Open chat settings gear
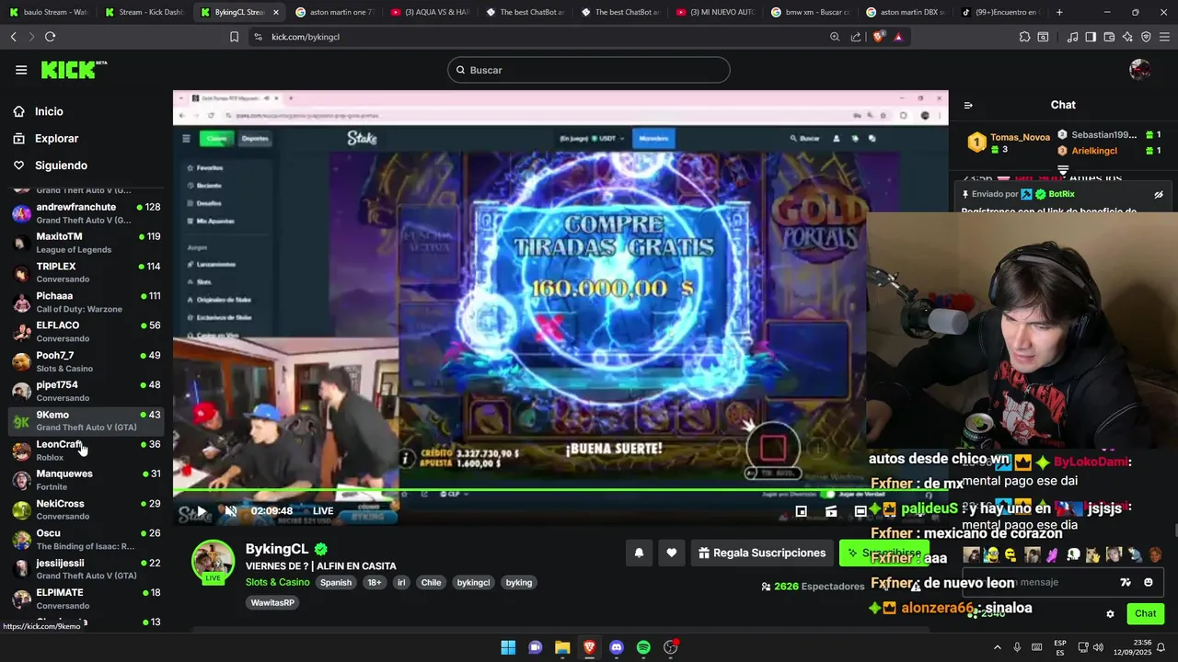Screen dimensions: 1178x662 tap(1110, 614)
